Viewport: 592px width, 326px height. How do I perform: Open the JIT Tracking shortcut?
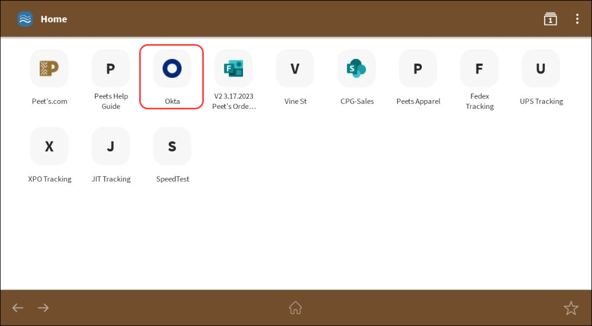click(110, 146)
